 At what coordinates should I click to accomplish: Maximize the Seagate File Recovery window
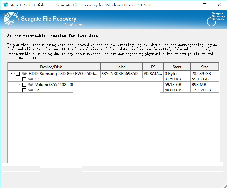[x=204, y=5]
